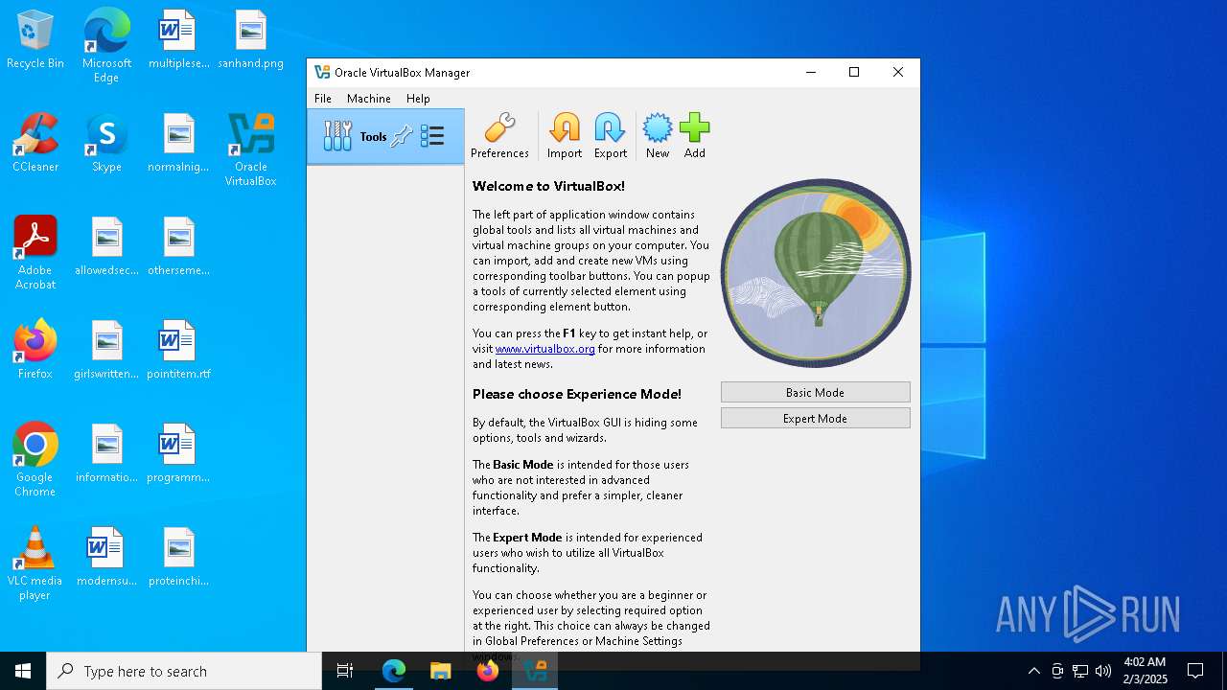Screen dimensions: 1227x690
Task: Select allowedsec... image file icon
Action: 106,247
